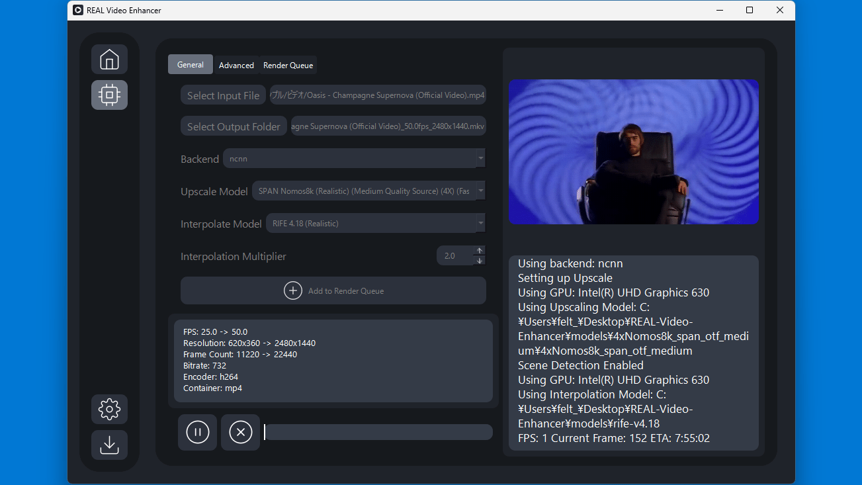Image resolution: width=862 pixels, height=485 pixels.
Task: Pause the current render
Action: pyautogui.click(x=197, y=432)
